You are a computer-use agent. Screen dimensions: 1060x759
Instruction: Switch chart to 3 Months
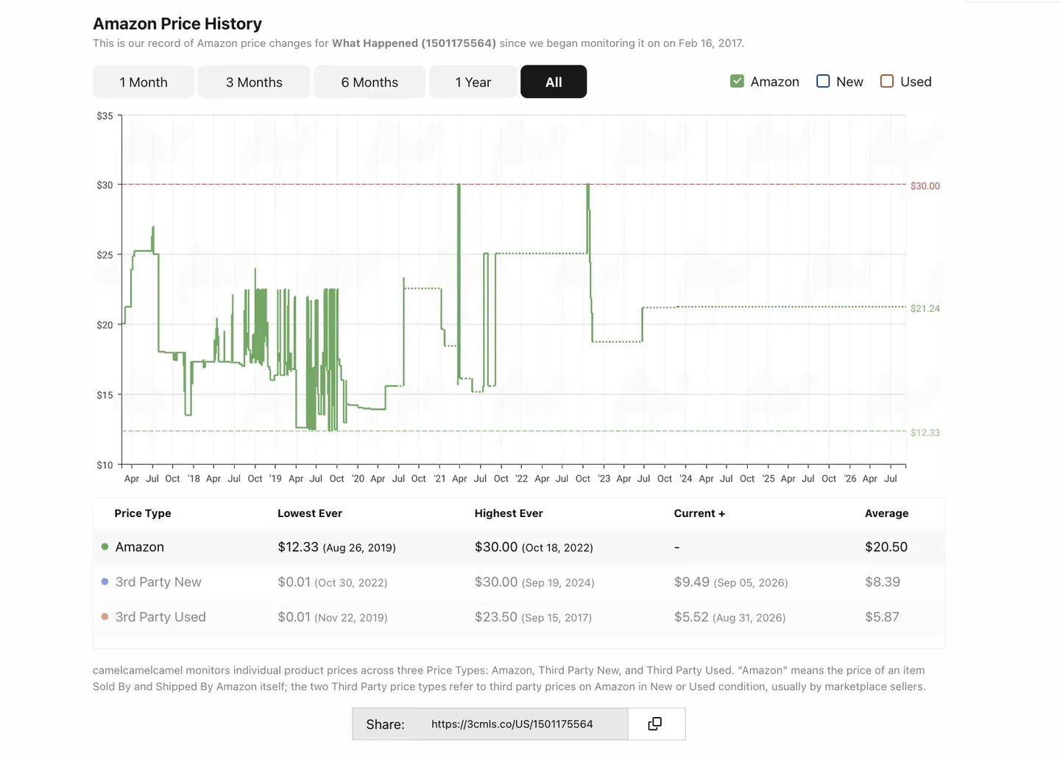pos(254,82)
